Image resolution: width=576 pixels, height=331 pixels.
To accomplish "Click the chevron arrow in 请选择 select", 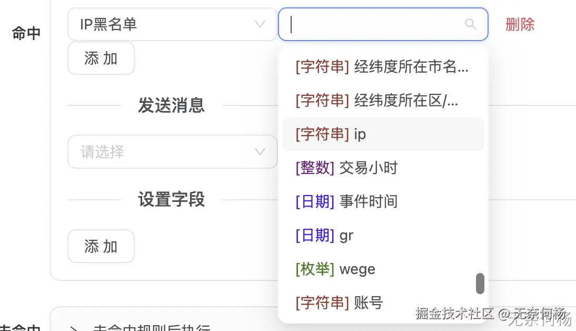I will click(x=260, y=152).
